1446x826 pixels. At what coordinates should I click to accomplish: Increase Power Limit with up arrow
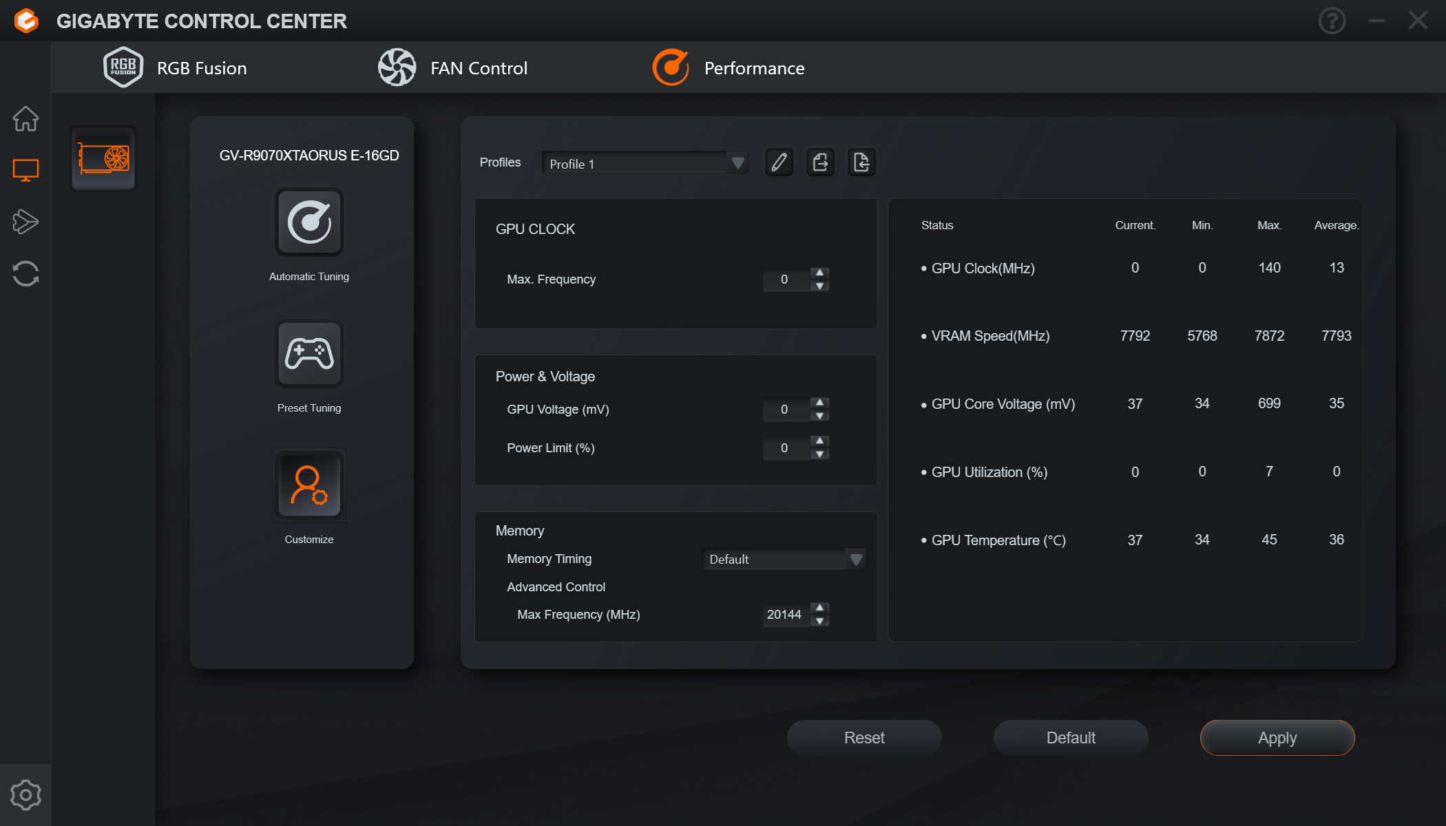click(819, 441)
